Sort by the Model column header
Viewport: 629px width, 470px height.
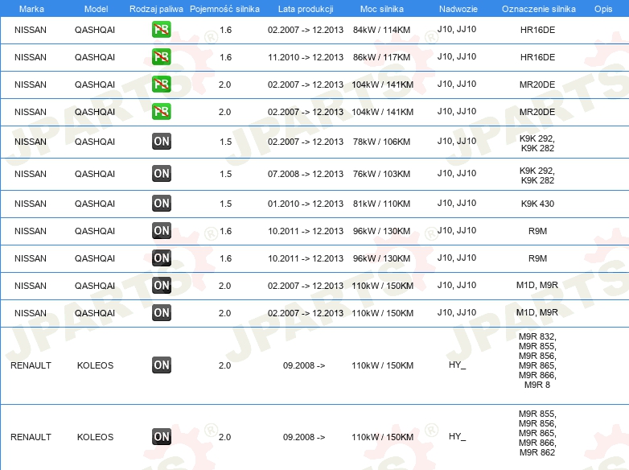point(96,9)
